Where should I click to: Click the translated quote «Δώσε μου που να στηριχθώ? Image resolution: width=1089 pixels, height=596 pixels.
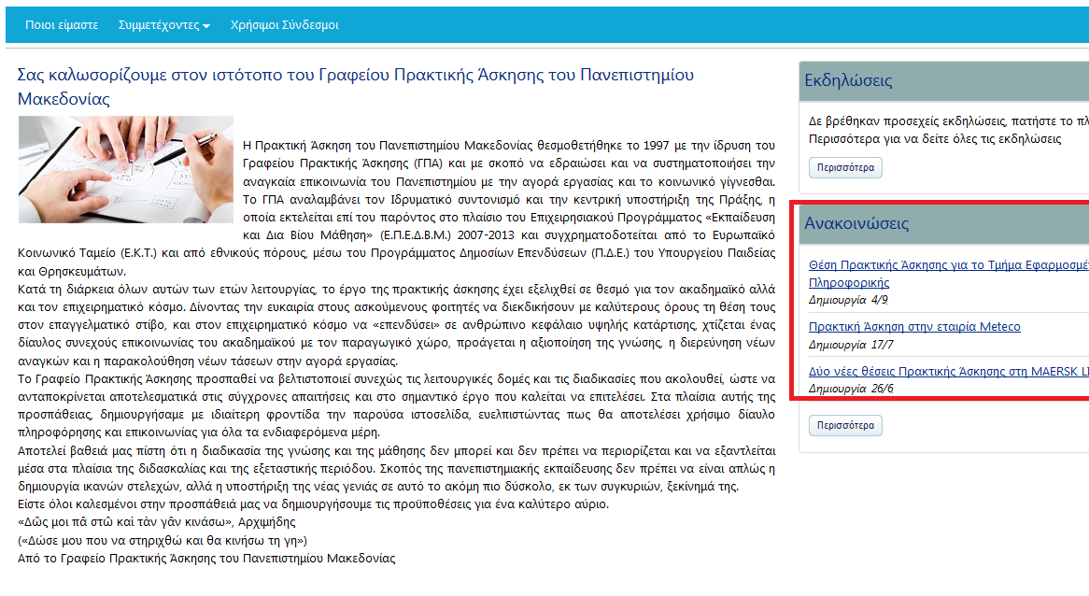(x=163, y=541)
